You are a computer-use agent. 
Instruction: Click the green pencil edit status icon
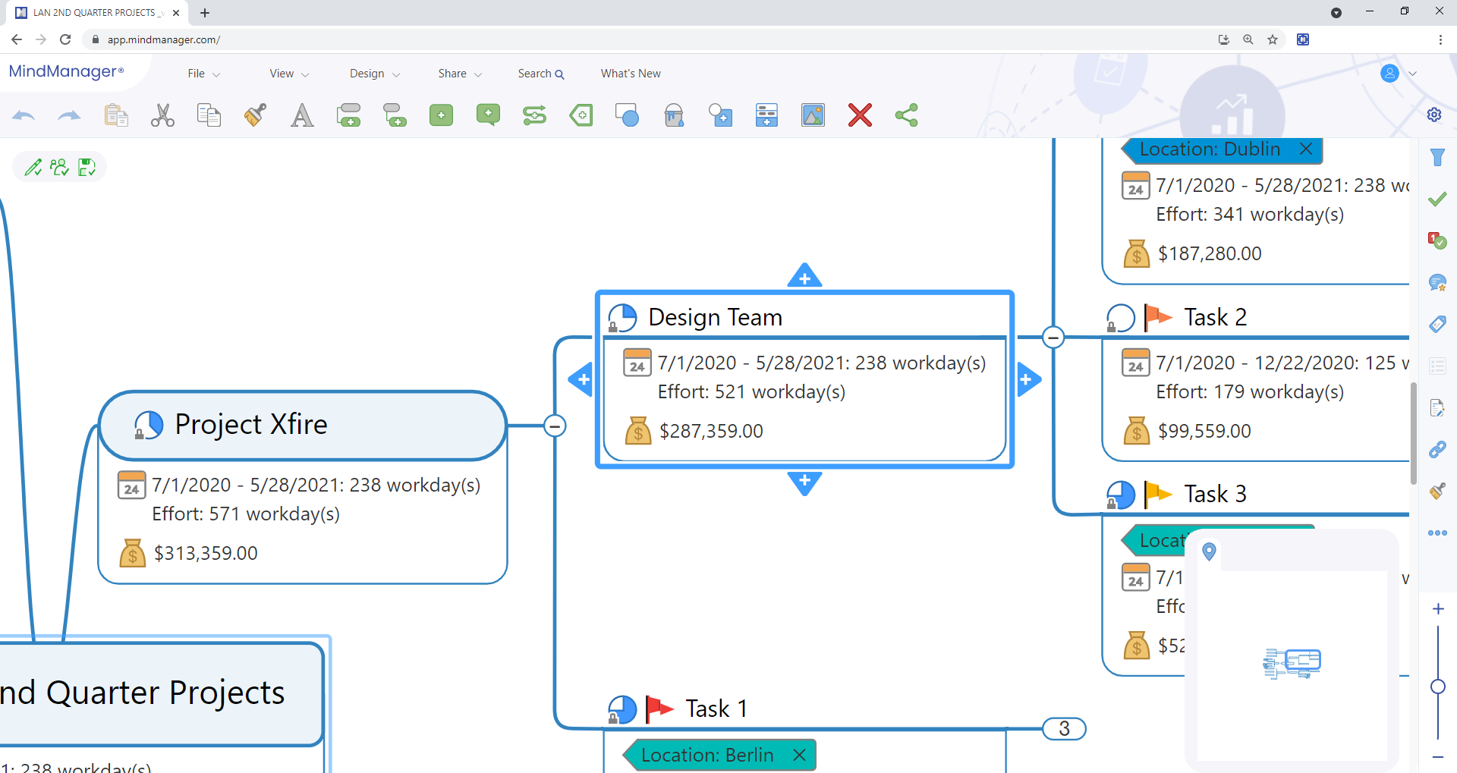(x=33, y=167)
